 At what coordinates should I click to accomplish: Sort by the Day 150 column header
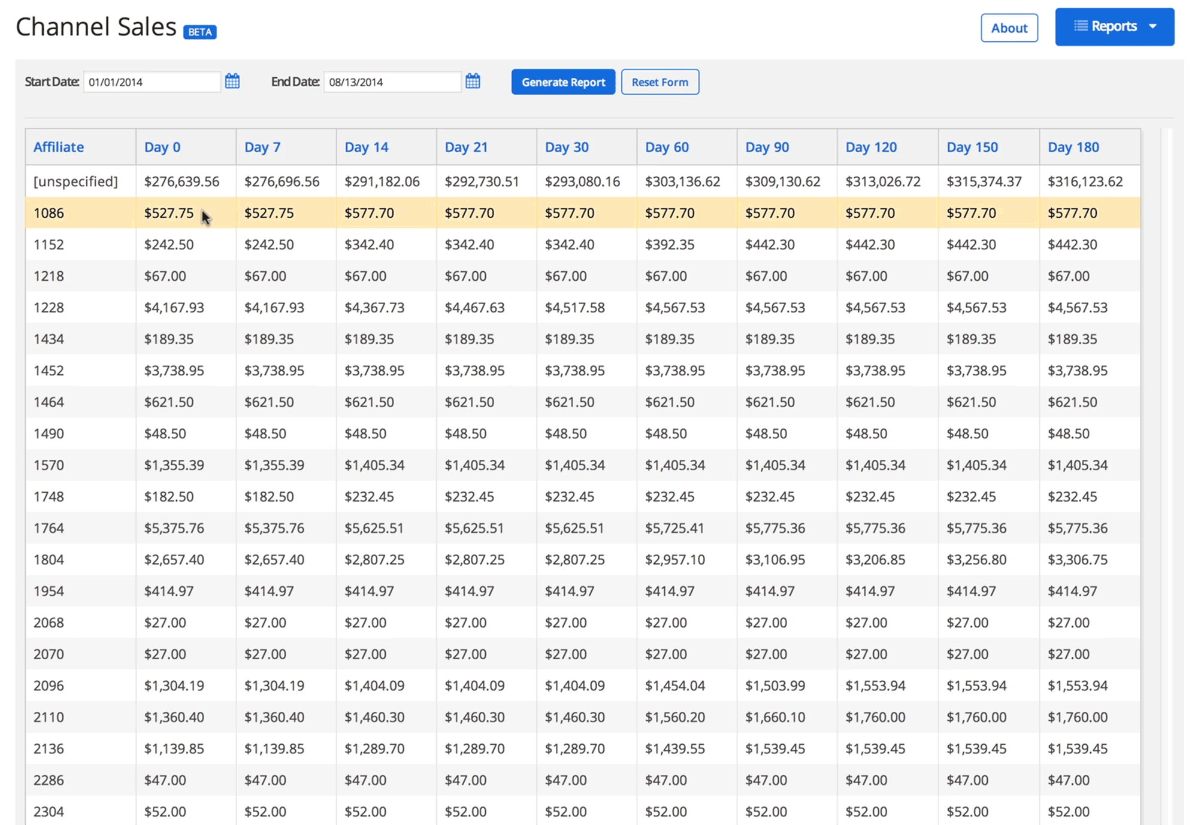click(x=972, y=147)
